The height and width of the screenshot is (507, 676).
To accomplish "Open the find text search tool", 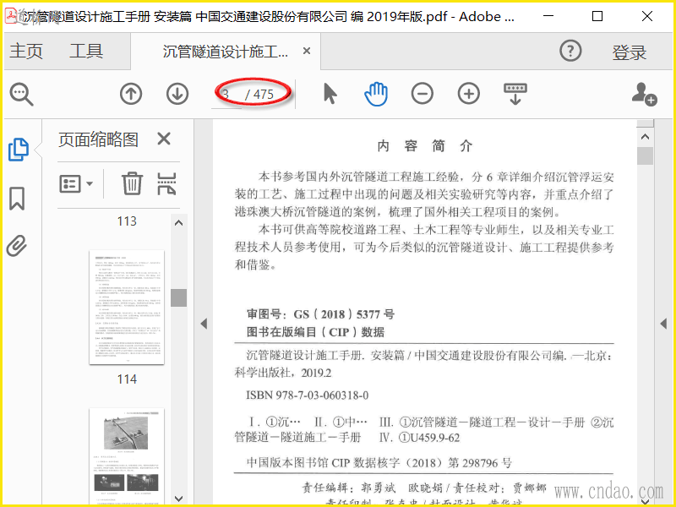I will [22, 94].
